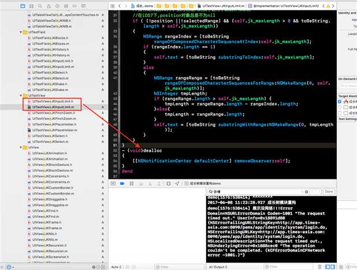The width and height of the screenshot is (357, 270).
Task: Select file UIView+JKScreenshot.h
Action: 50,257
